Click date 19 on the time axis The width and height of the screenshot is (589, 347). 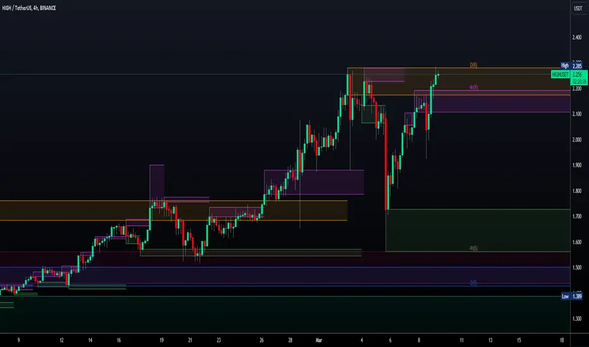(x=162, y=340)
